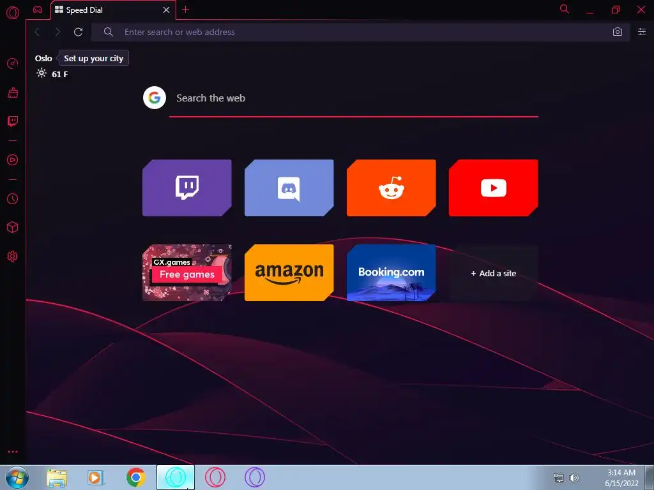The height and width of the screenshot is (490, 654).
Task: Open GX Control in sidebar
Action: (x=13, y=63)
